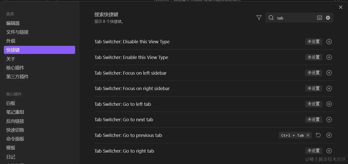Click the keyboard icon in search bar
The width and height of the screenshot is (348, 164).
[x=319, y=18]
